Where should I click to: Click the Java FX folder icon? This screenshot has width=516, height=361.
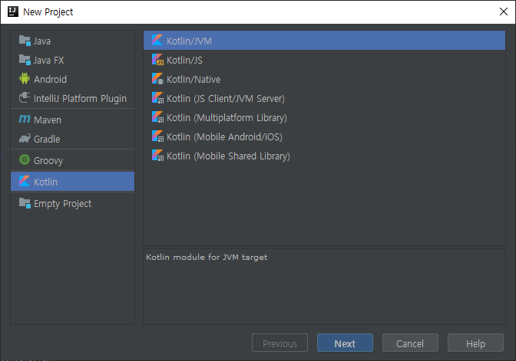click(x=25, y=60)
